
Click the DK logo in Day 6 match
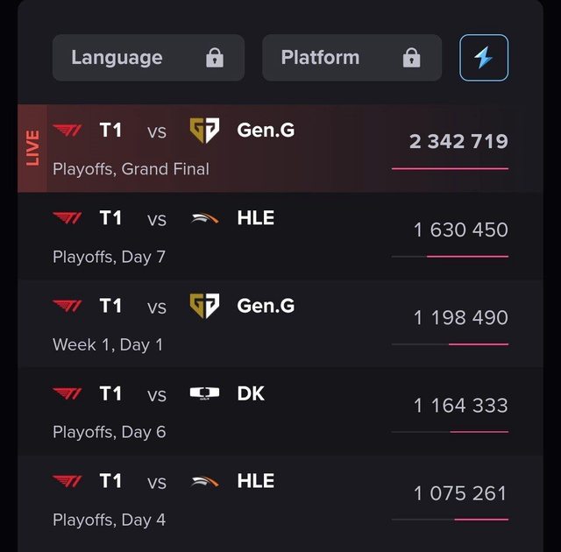click(x=204, y=393)
